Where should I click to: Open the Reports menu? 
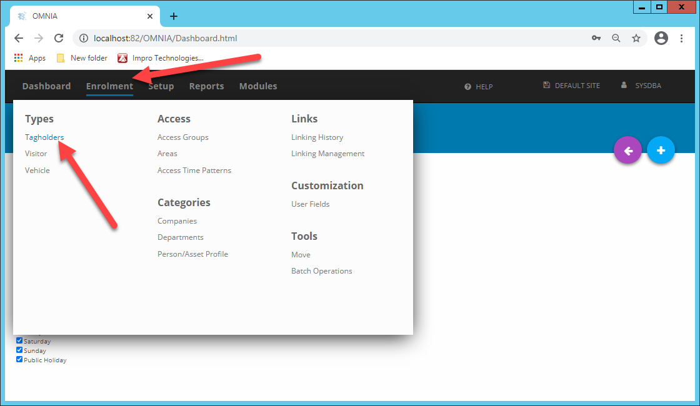pos(207,86)
